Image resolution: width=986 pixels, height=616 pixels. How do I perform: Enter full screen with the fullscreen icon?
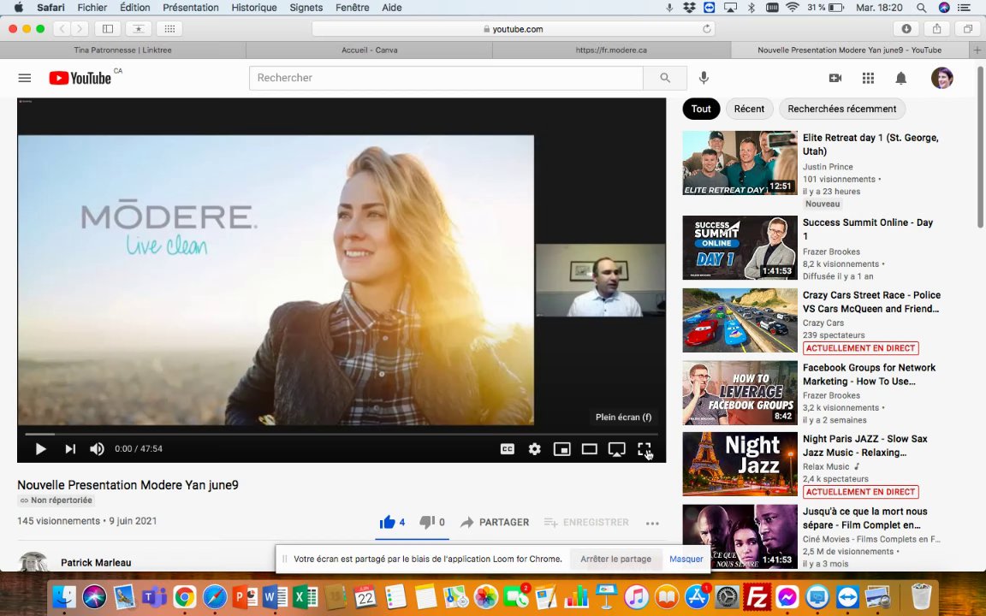coord(644,449)
